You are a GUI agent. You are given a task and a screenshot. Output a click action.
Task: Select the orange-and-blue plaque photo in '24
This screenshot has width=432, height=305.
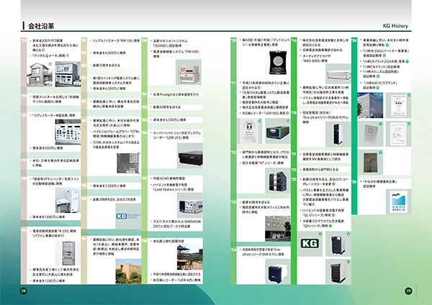coord(370,163)
